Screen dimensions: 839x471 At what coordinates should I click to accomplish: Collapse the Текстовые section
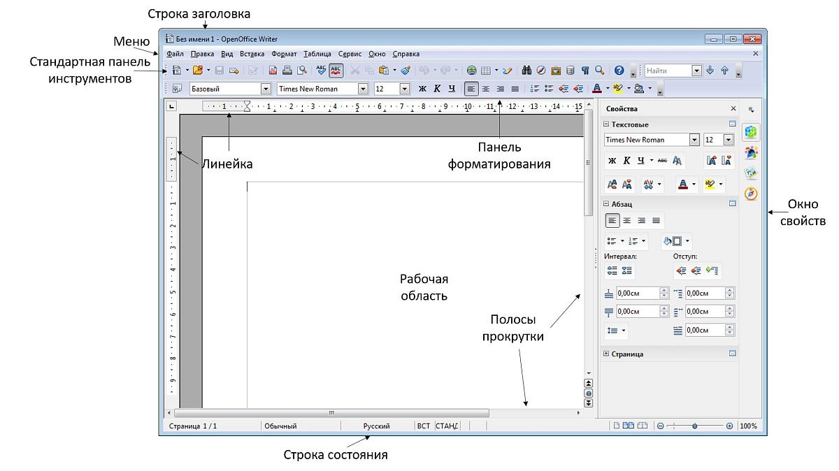pos(607,124)
